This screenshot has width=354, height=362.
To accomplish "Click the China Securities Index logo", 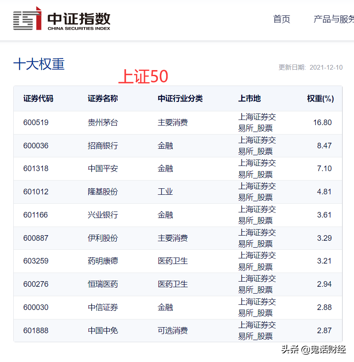I will (x=62, y=19).
